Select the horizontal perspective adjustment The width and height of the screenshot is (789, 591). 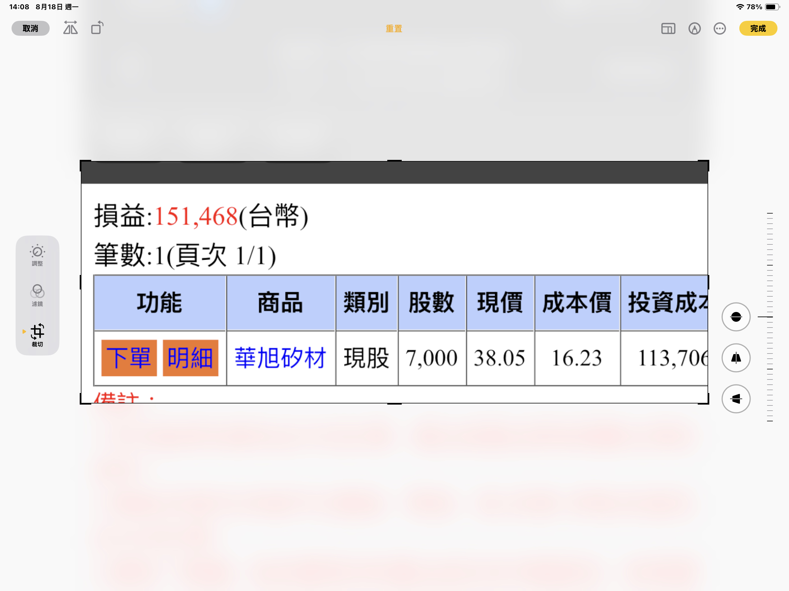pyautogui.click(x=736, y=399)
